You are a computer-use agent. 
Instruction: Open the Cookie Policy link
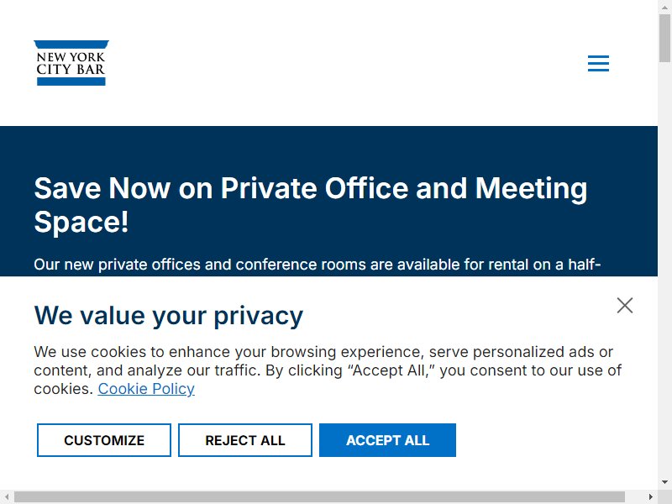tap(146, 389)
